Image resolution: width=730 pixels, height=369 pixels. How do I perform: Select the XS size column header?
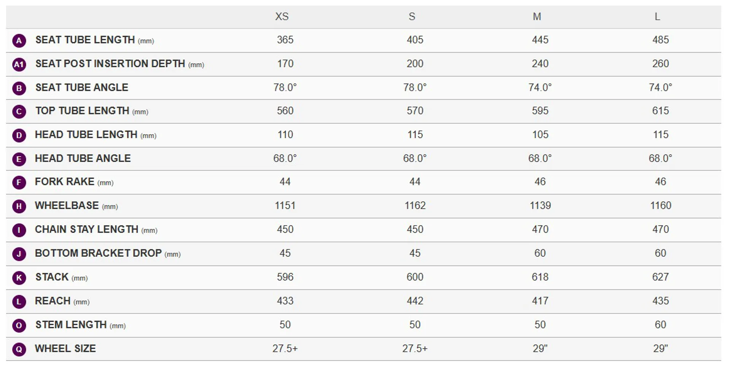point(282,17)
